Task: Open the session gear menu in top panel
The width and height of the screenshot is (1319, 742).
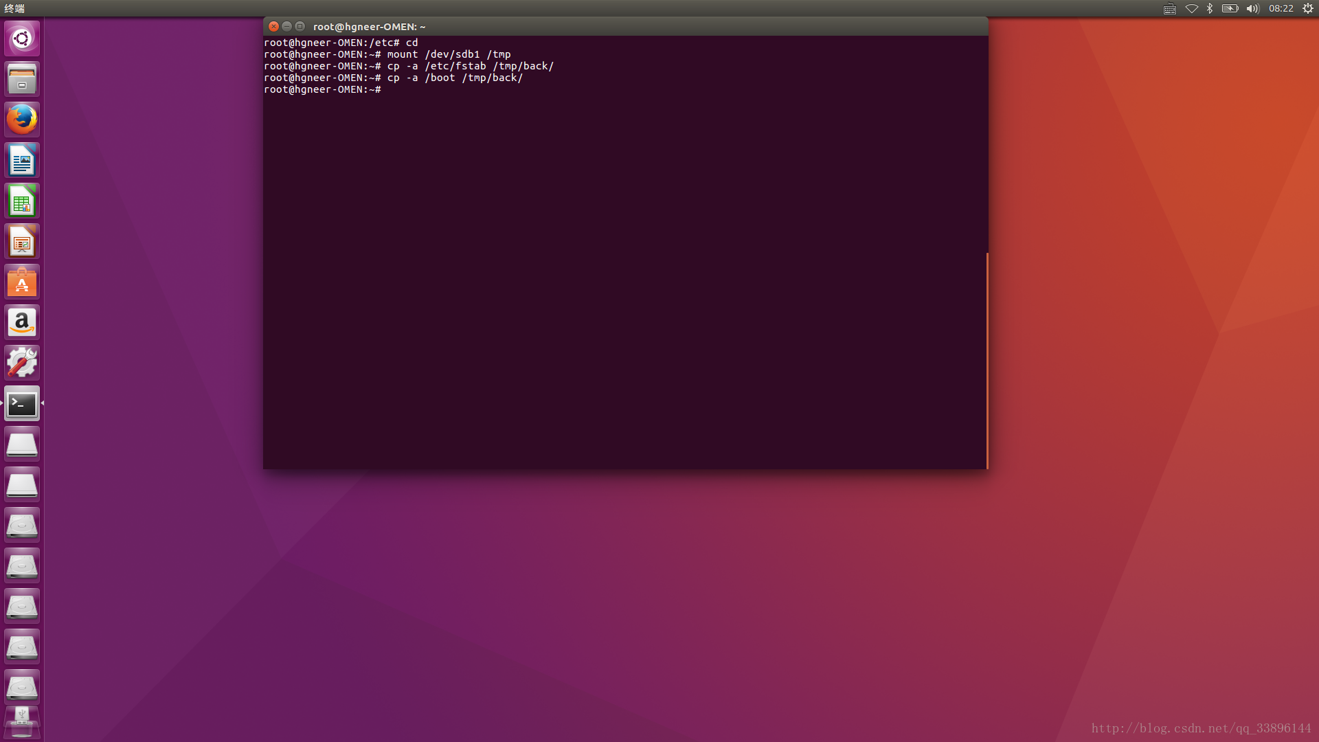Action: coord(1308,8)
